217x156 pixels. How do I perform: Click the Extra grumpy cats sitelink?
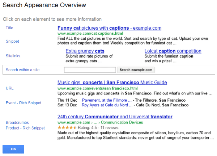pos(85,51)
